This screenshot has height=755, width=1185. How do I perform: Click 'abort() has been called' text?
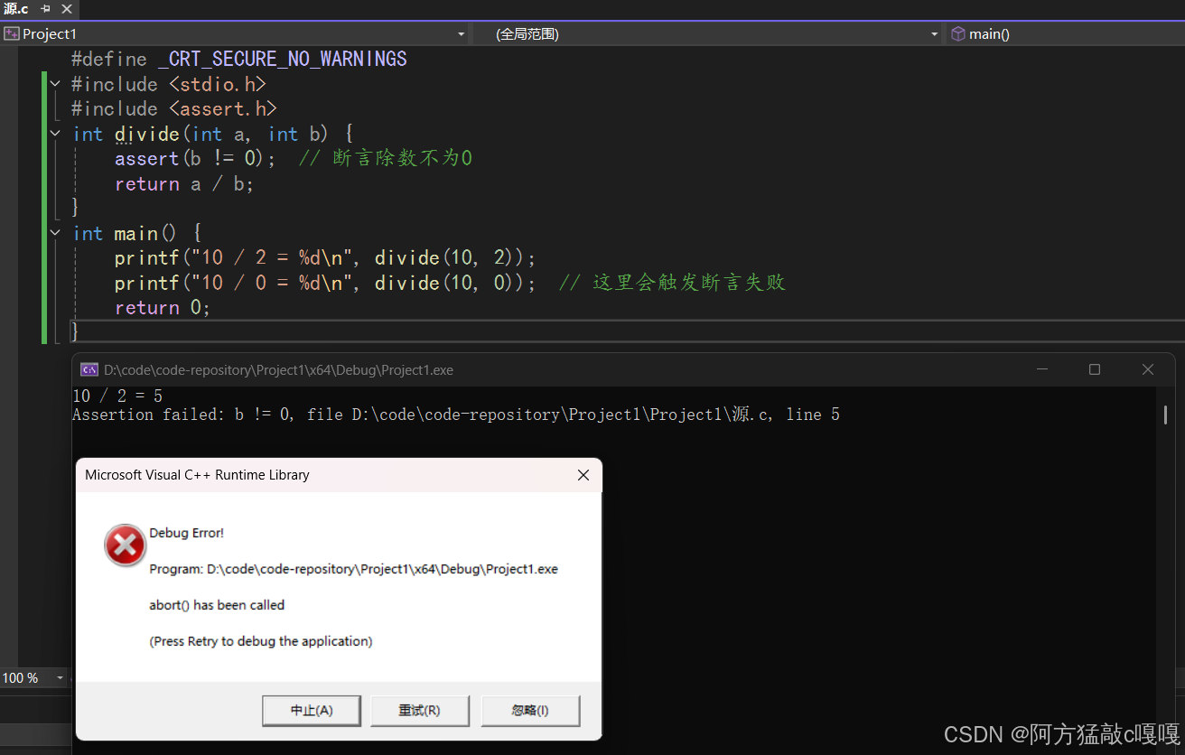point(217,605)
